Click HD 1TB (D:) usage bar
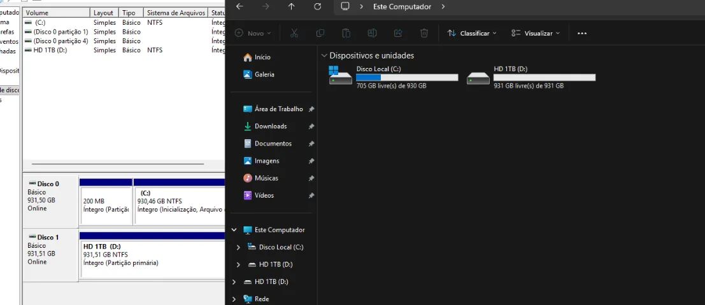Image resolution: width=705 pixels, height=305 pixels. (545, 78)
